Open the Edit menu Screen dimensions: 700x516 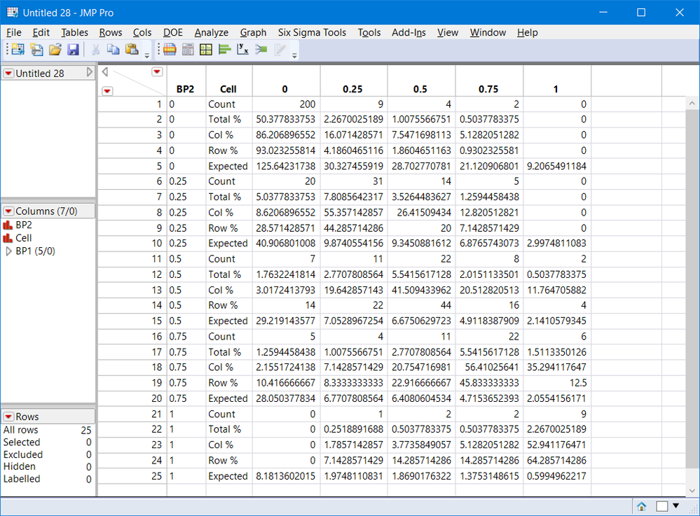point(41,33)
